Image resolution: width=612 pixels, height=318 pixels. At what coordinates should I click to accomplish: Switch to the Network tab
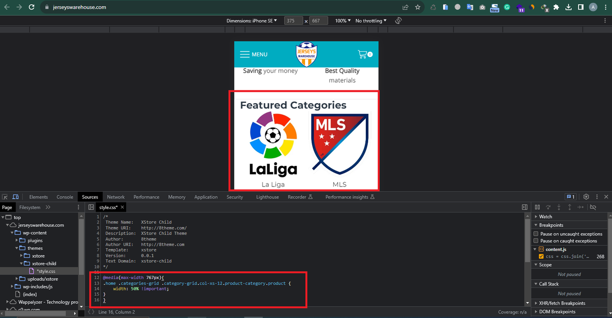point(116,197)
